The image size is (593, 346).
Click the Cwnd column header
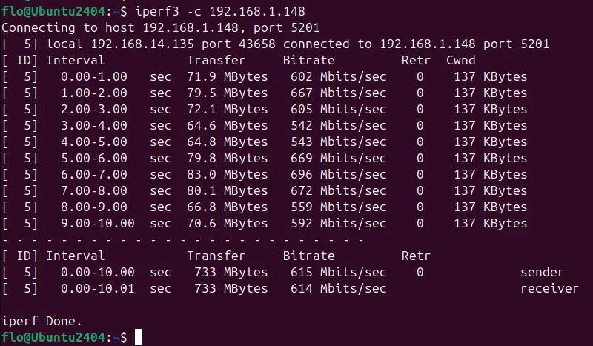(460, 61)
